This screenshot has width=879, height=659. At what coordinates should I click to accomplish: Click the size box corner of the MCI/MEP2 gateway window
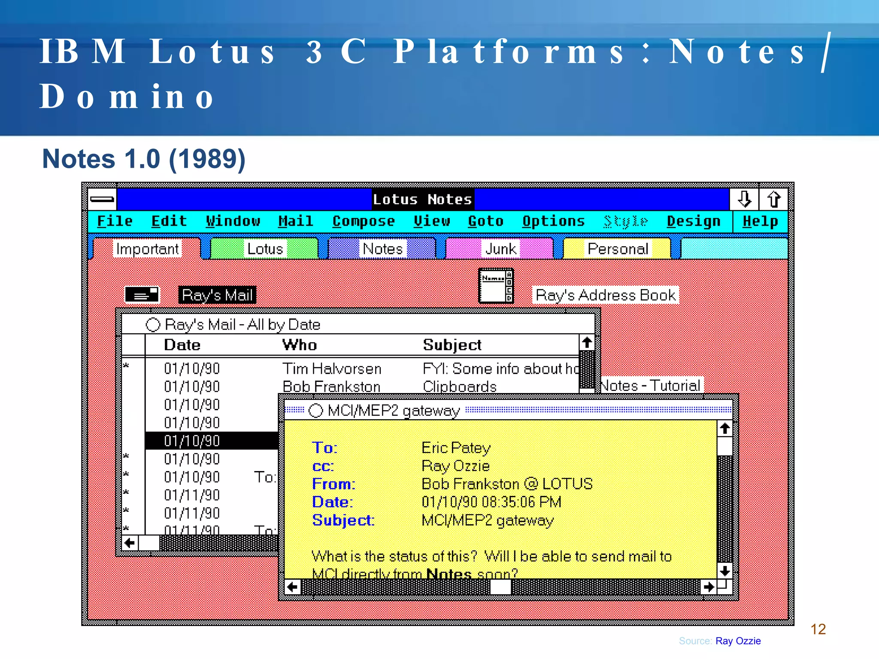pos(724,586)
